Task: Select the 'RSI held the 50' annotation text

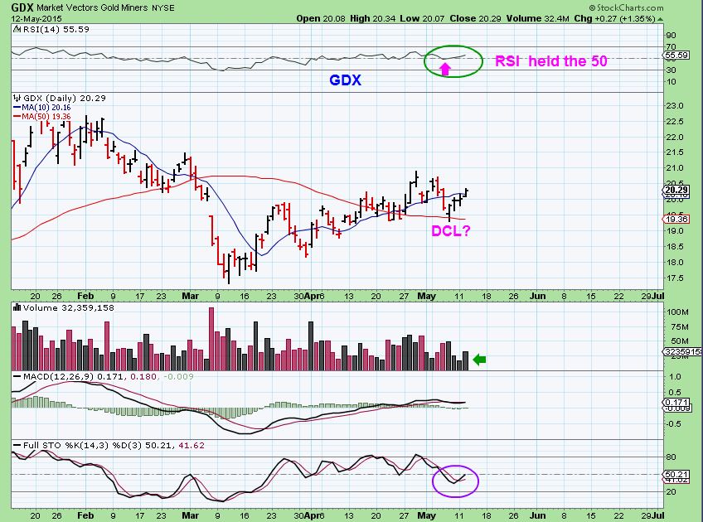Action: coord(551,60)
